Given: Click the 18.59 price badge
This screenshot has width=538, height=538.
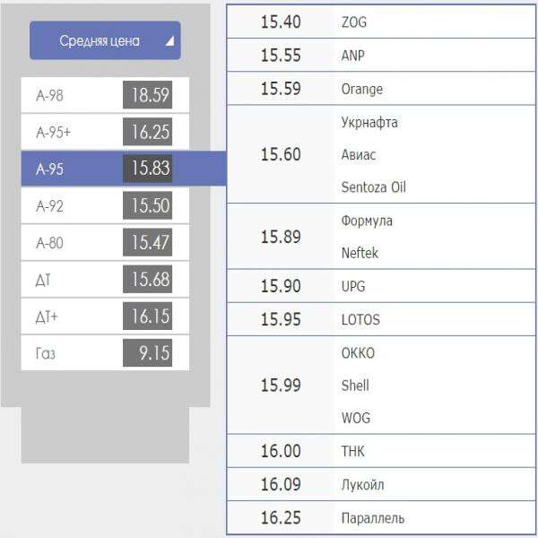Looking at the screenshot, I should 148,95.
